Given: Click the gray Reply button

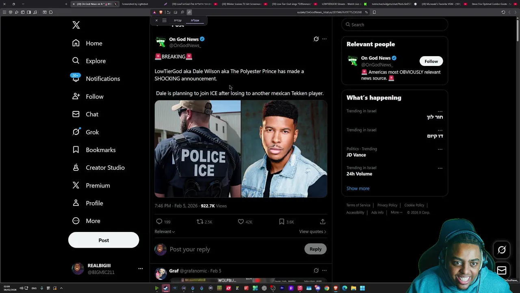Looking at the screenshot, I should [316, 249].
